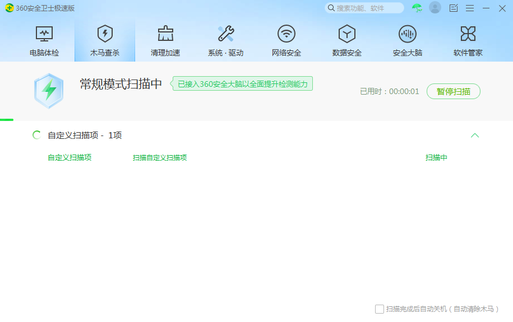
Task: Click the 扫描中 status text
Action: (x=436, y=157)
